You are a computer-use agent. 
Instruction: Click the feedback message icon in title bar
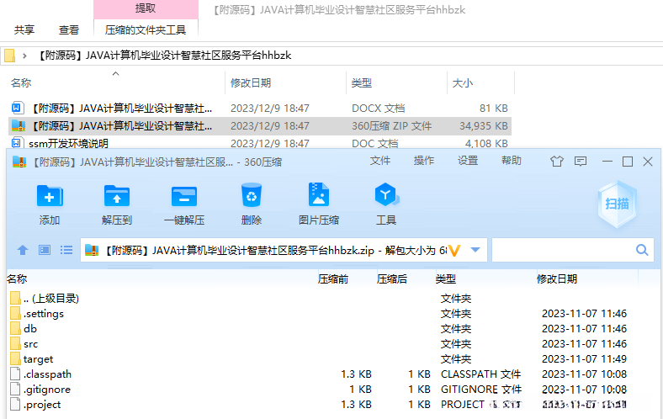(x=581, y=161)
